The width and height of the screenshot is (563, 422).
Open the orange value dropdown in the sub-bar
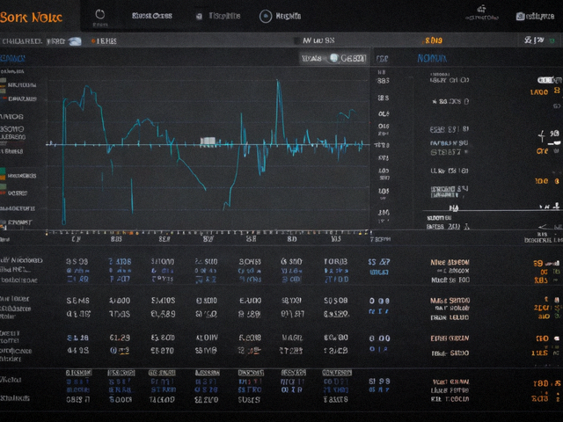[x=434, y=40]
